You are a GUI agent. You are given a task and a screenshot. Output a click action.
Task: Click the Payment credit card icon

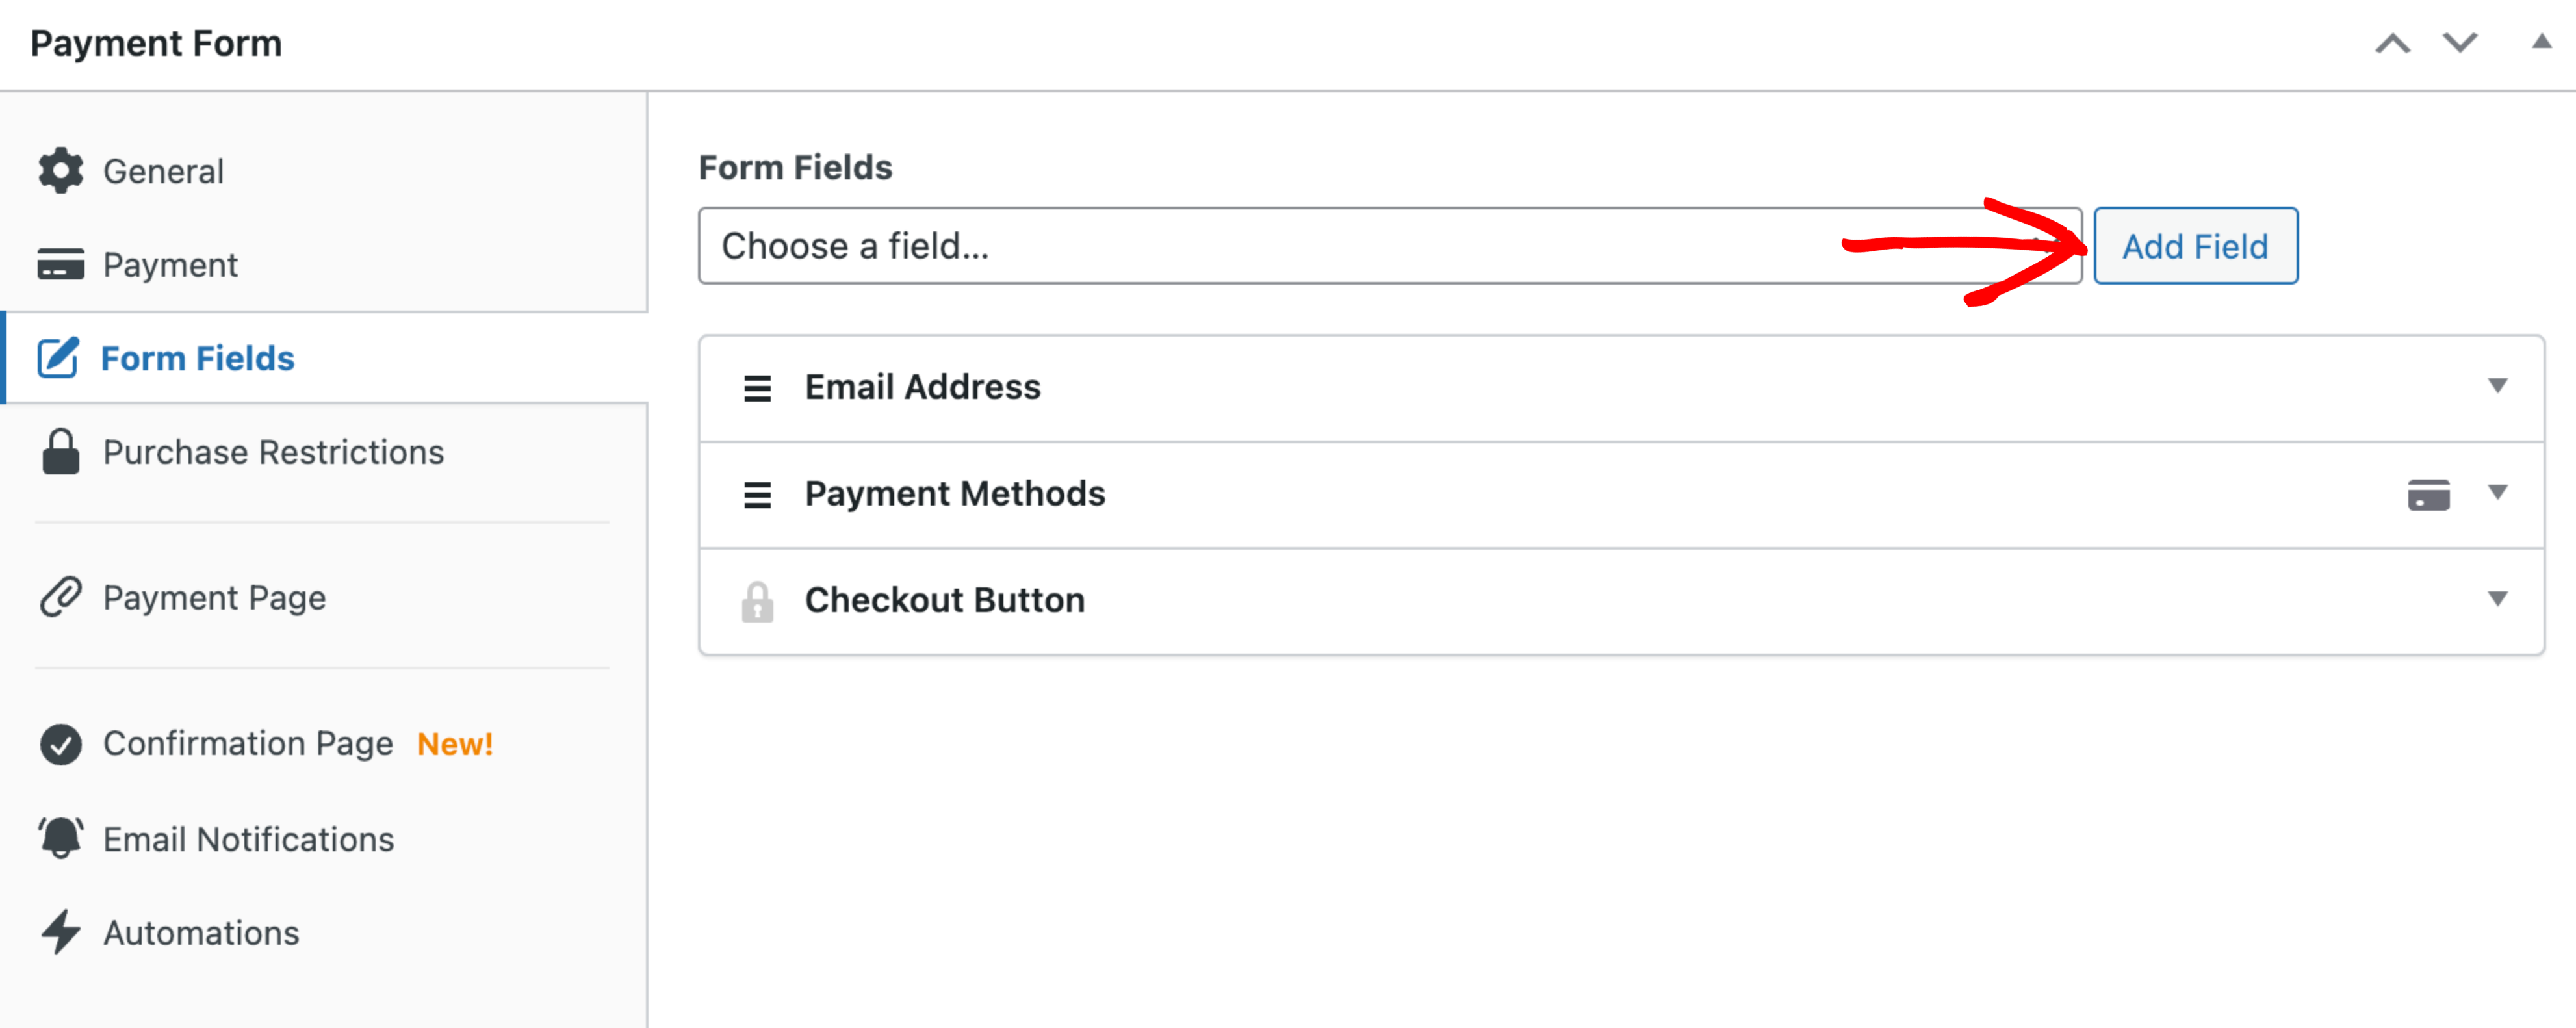(x=61, y=265)
